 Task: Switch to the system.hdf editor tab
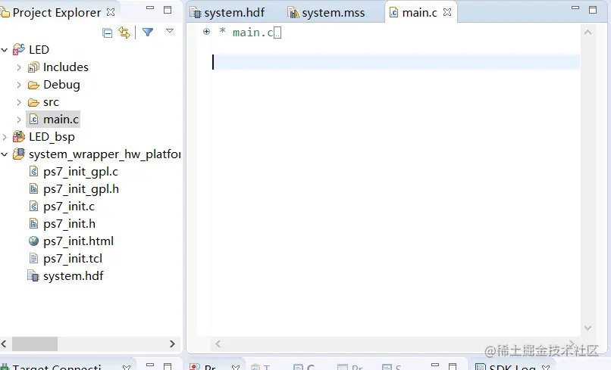tap(227, 12)
